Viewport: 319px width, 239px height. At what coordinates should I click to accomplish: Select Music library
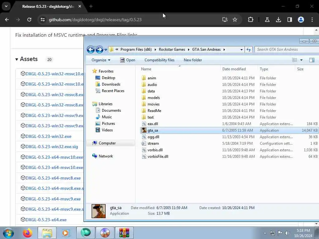pos(107,117)
